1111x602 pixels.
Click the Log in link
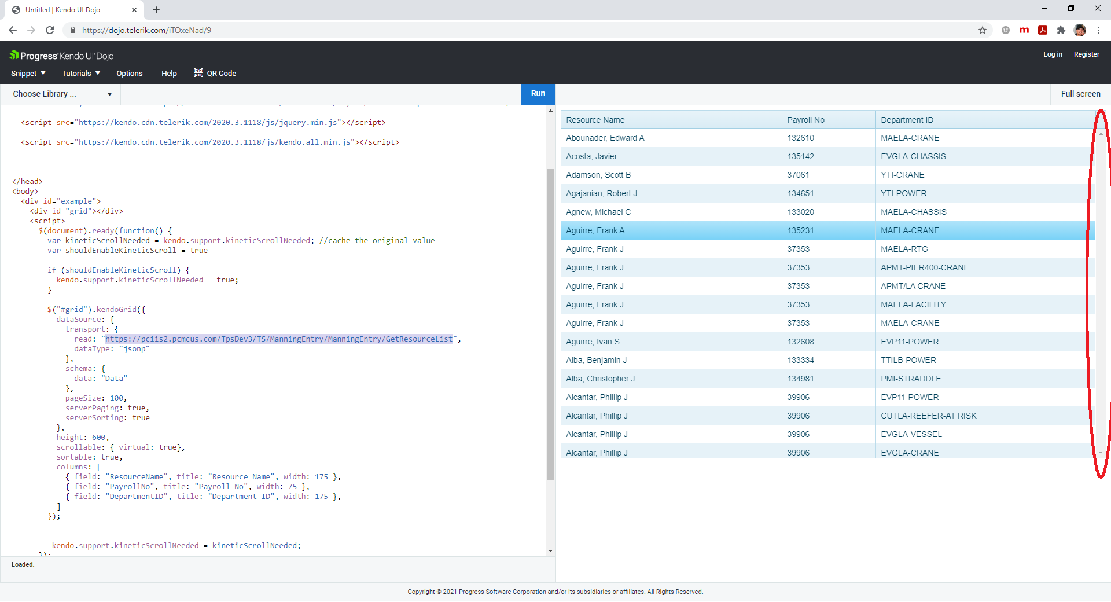tap(1052, 54)
